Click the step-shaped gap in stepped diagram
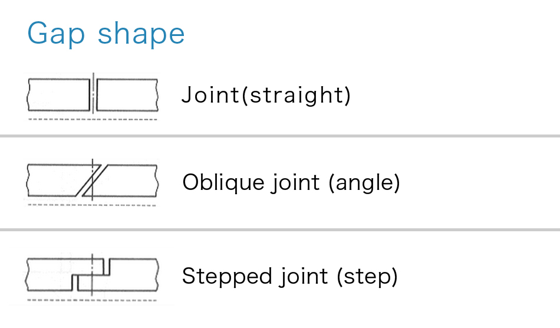The height and width of the screenshot is (328, 560). tap(91, 275)
